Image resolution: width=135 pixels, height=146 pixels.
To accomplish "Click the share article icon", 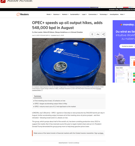I will 103,34.
